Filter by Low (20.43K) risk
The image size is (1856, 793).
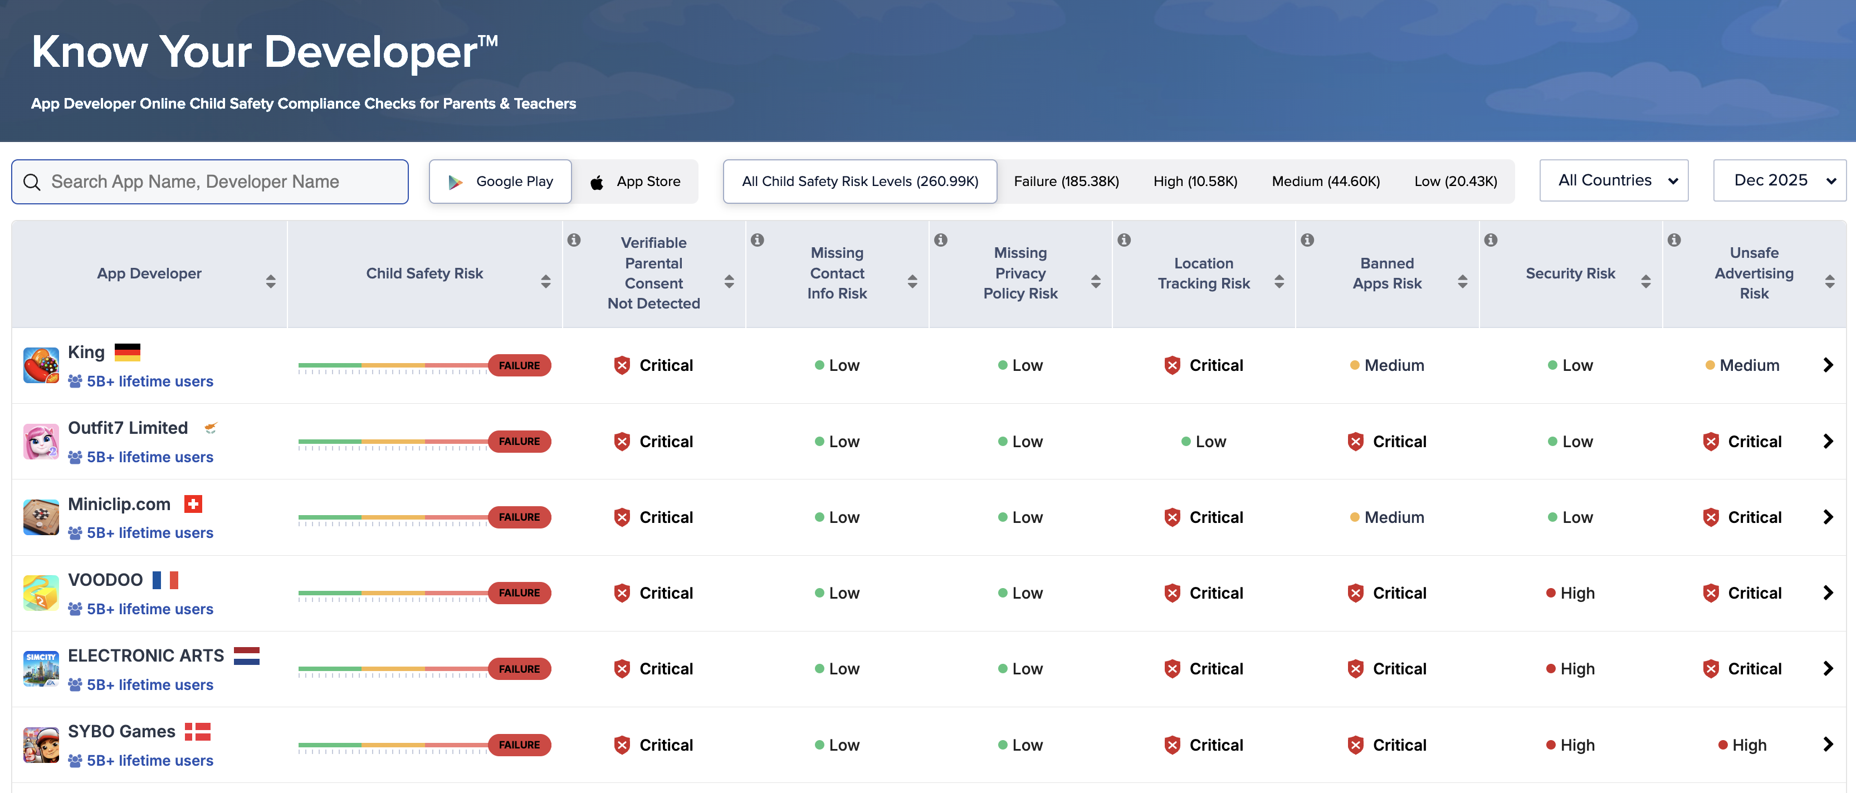tap(1456, 182)
